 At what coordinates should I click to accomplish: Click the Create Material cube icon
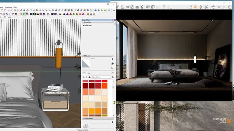click(113, 64)
